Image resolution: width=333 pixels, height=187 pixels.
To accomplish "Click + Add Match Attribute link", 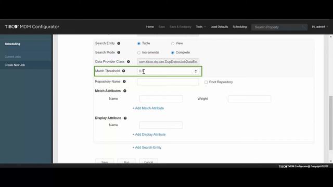I will 148,108.
